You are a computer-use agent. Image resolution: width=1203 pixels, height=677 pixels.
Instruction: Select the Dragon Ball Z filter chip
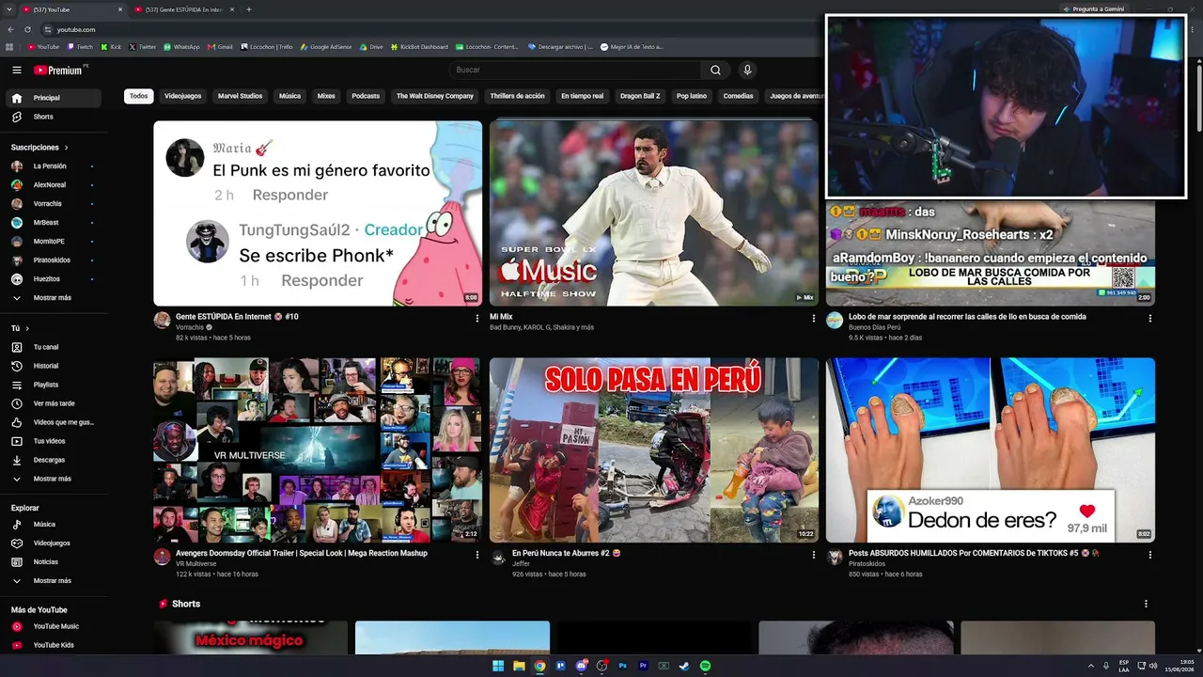[640, 96]
